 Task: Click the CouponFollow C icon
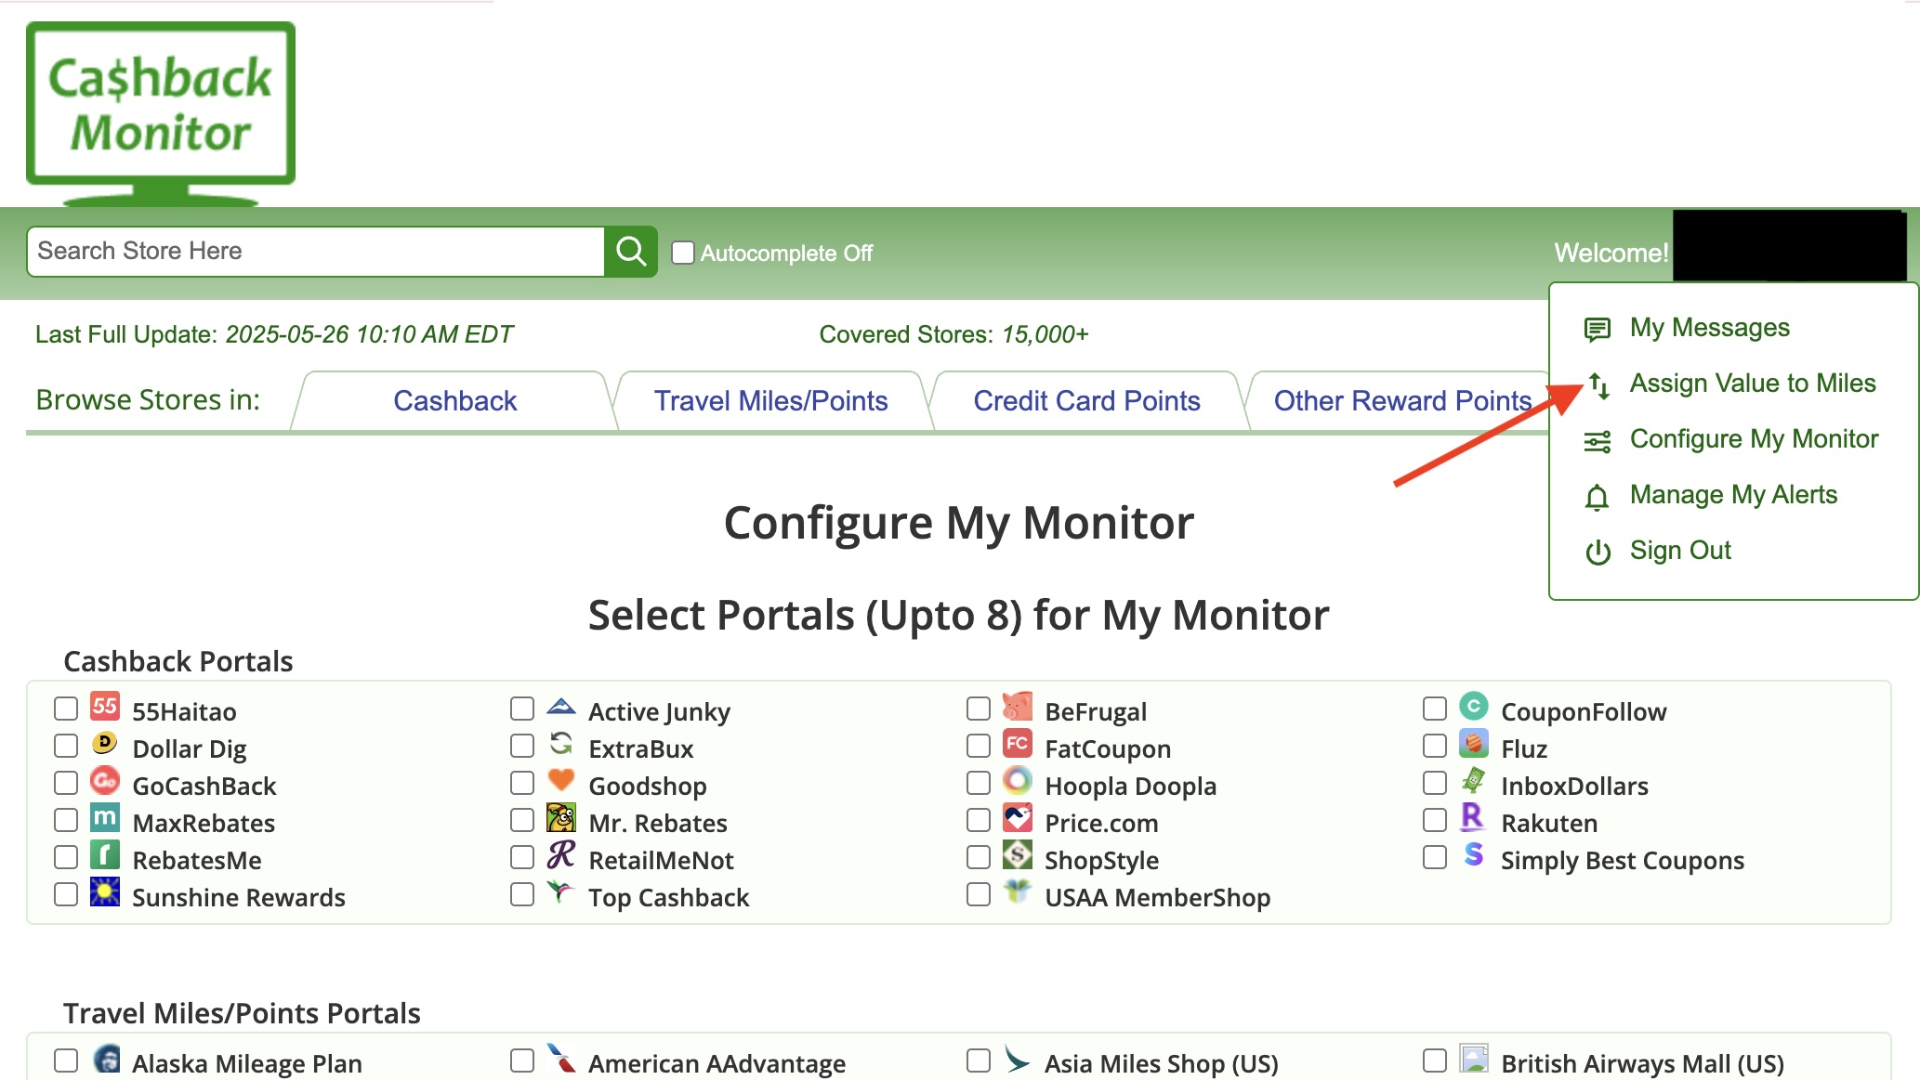point(1474,707)
